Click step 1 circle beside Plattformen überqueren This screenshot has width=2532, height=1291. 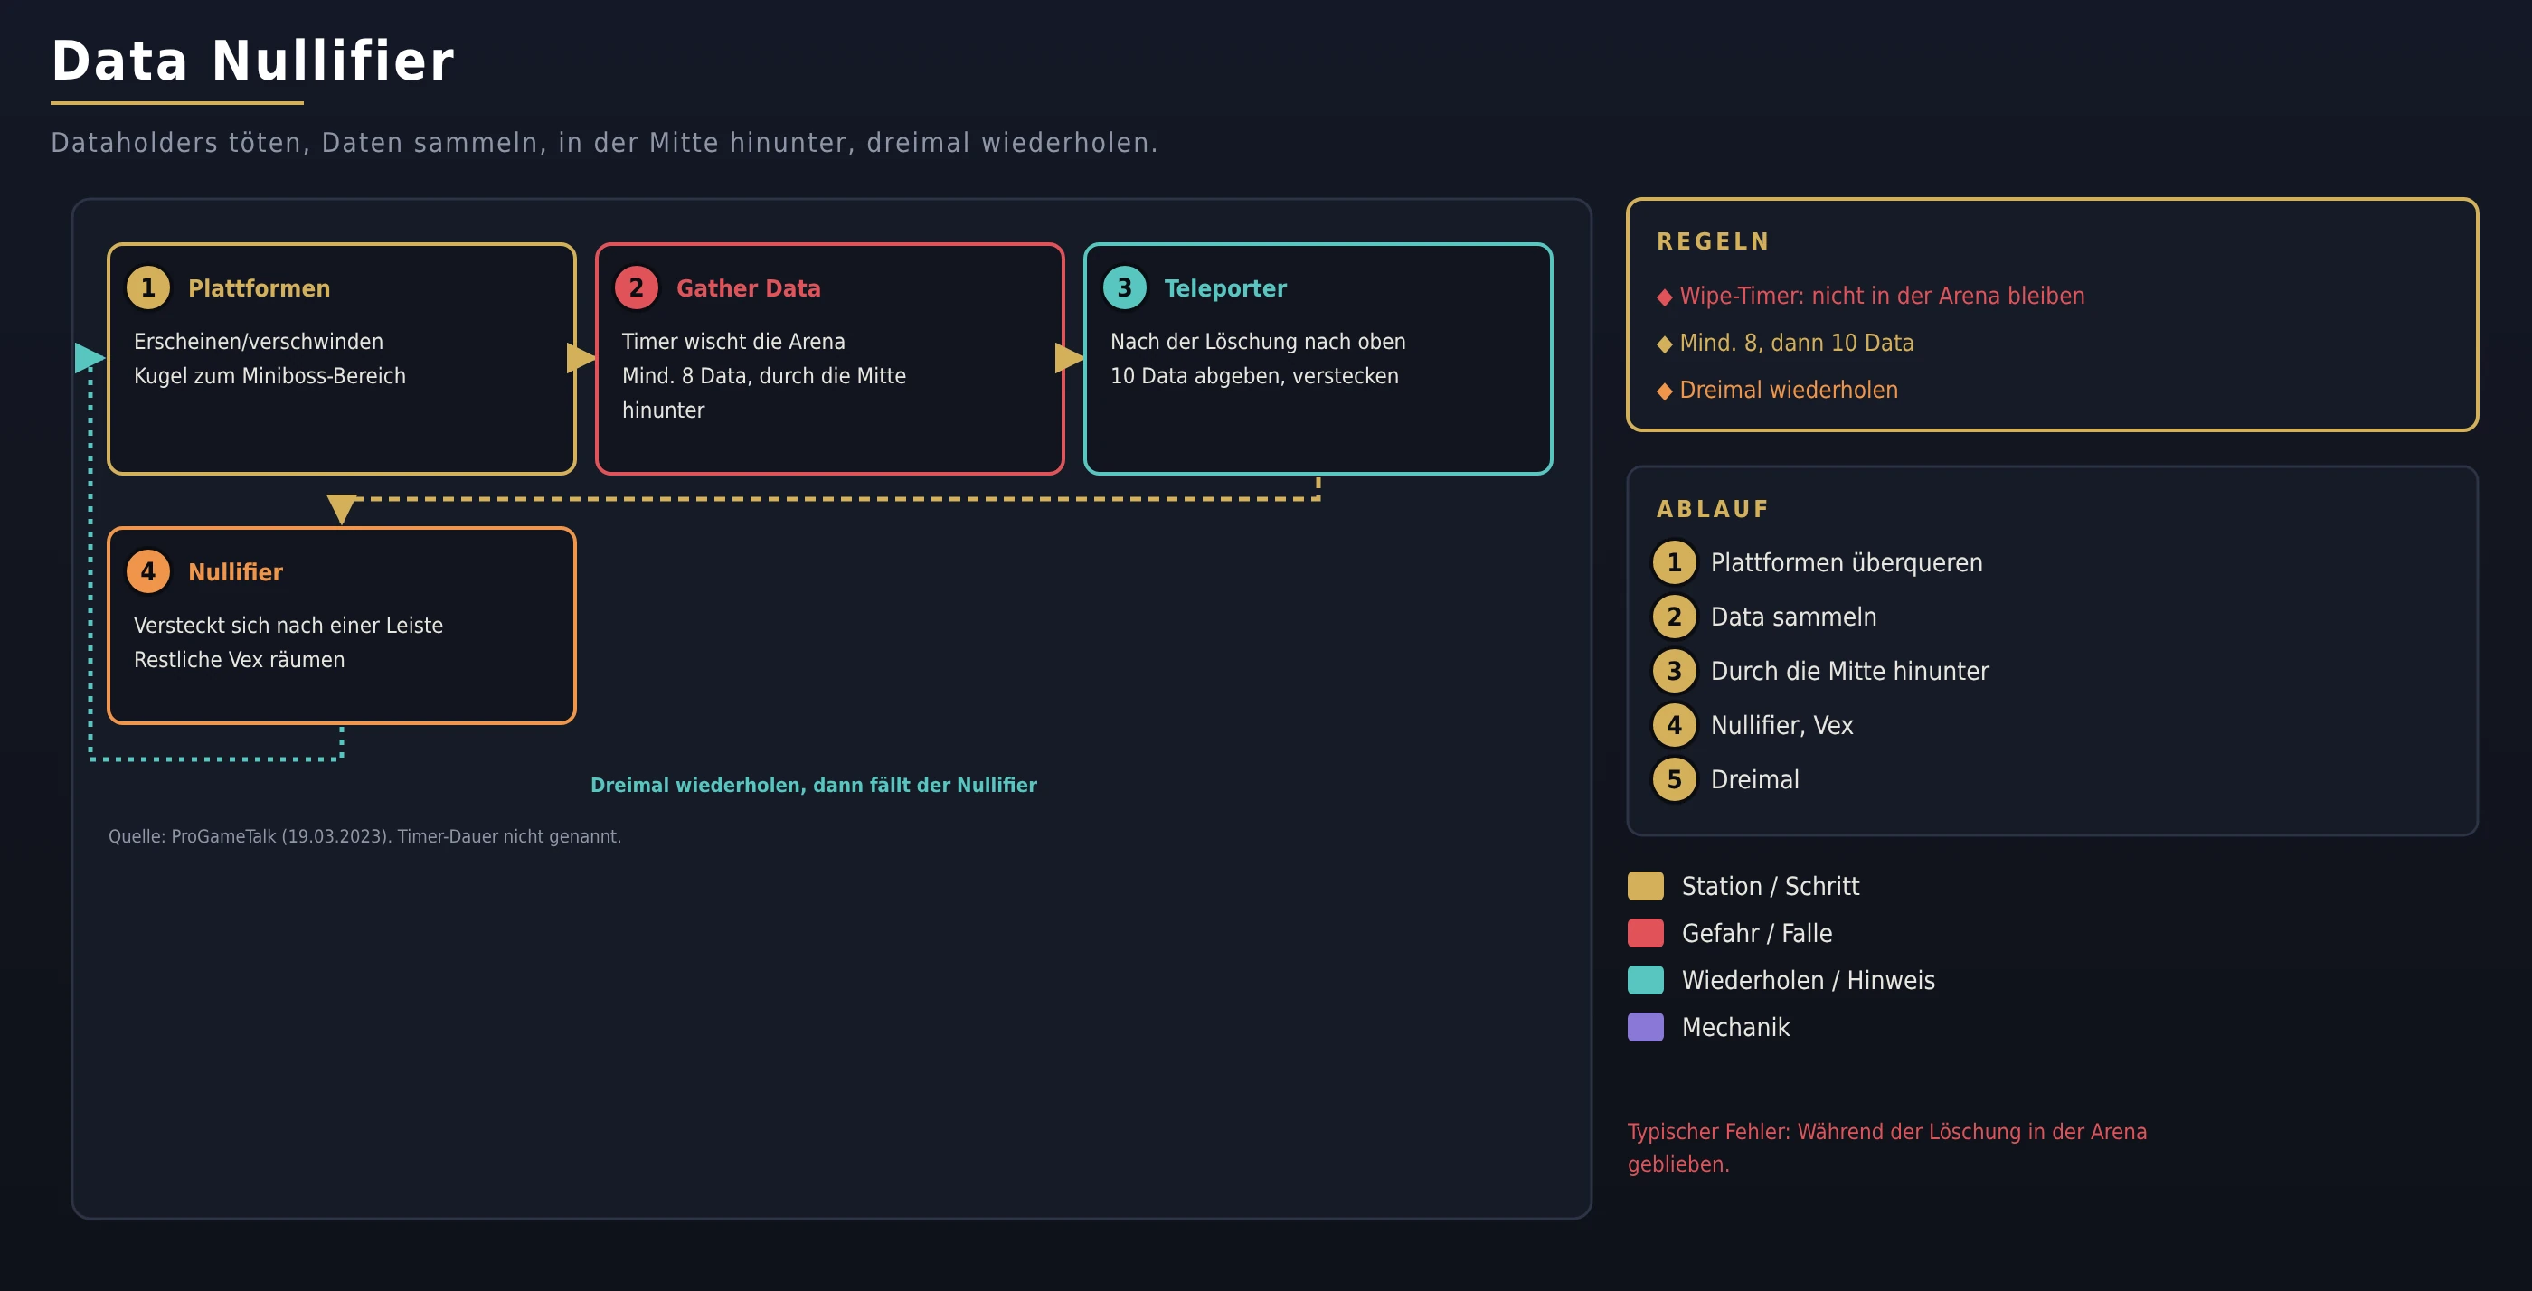pyautogui.click(x=1674, y=563)
